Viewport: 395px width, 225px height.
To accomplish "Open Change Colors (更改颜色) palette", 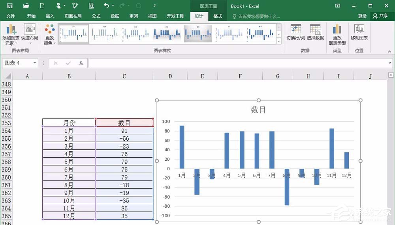I will pyautogui.click(x=50, y=34).
